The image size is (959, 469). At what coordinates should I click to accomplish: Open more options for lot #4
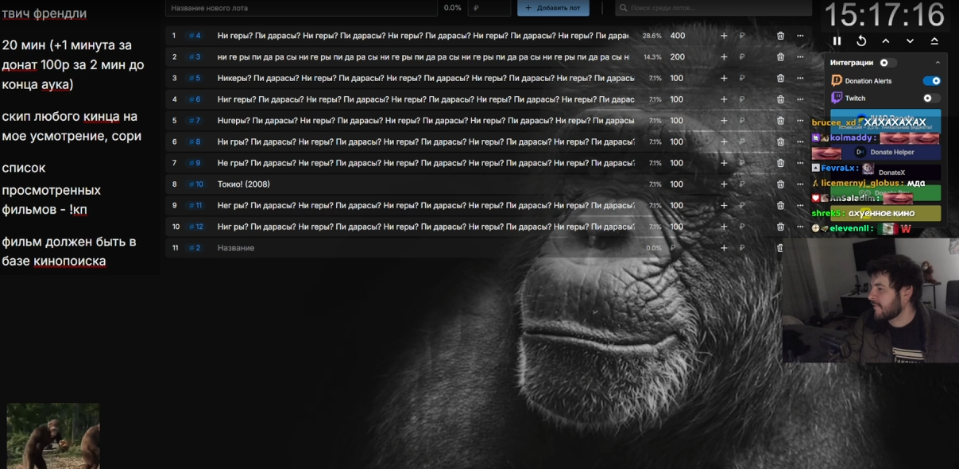800,36
